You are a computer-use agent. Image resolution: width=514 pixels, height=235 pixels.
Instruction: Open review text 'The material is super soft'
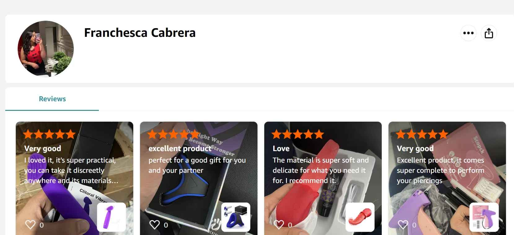click(x=321, y=170)
